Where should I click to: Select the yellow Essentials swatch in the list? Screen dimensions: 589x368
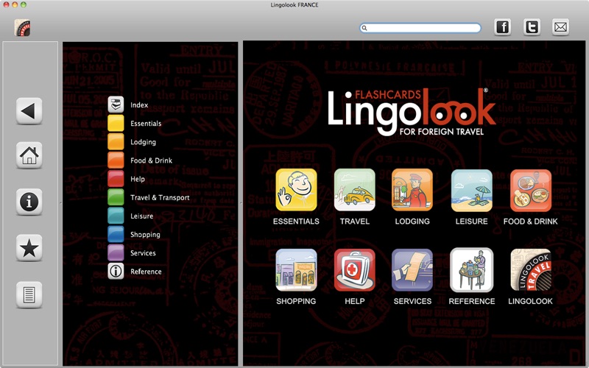(x=116, y=123)
